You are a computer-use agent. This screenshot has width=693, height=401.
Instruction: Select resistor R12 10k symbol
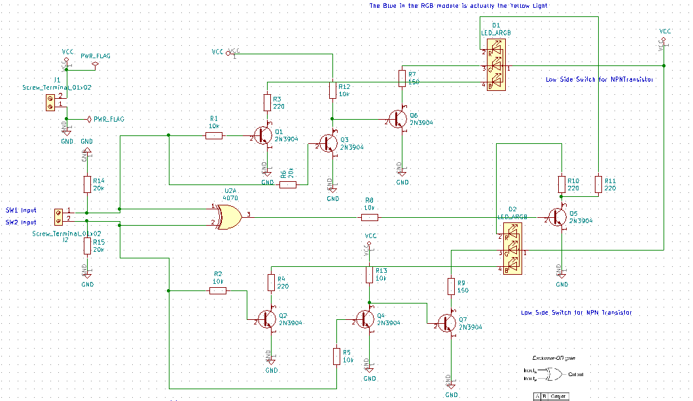click(332, 89)
